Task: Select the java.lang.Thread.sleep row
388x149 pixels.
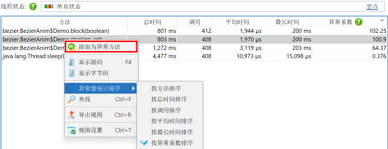Action: coord(194,56)
